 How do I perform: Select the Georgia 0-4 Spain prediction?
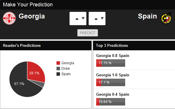(x=113, y=94)
